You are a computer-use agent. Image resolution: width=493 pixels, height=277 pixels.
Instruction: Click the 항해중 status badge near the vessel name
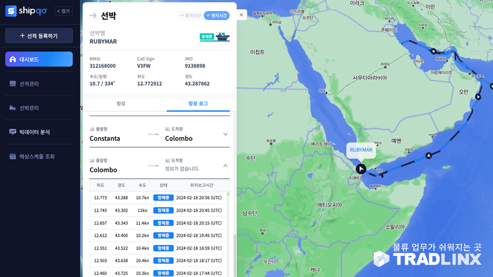point(207,37)
